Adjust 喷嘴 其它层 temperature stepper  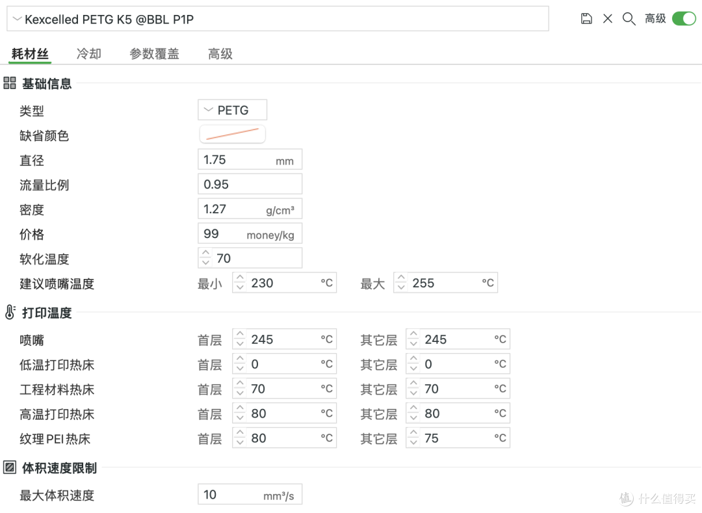[413, 339]
